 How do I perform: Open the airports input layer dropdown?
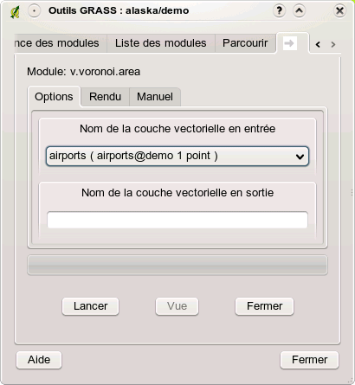pyautogui.click(x=177, y=156)
